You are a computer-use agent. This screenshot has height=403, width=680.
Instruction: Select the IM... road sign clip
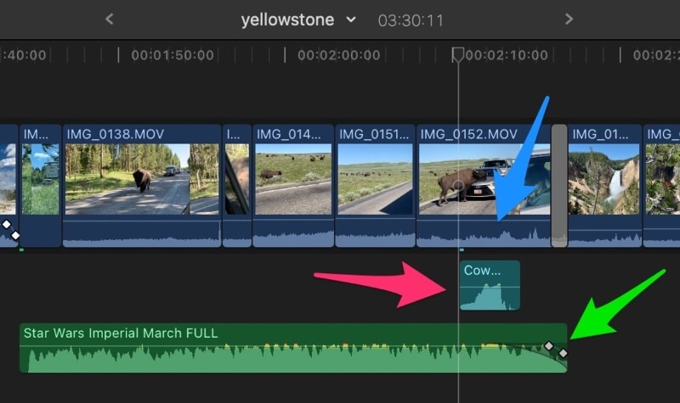pyautogui.click(x=40, y=186)
